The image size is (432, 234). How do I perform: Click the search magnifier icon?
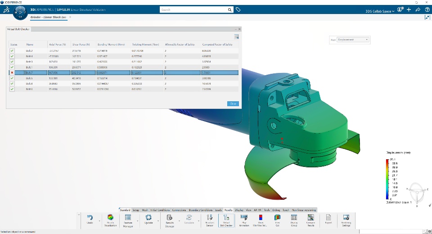[229, 10]
